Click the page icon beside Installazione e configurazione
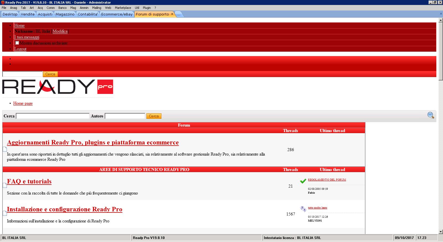This screenshot has height=242, width=443. (x=5, y=213)
